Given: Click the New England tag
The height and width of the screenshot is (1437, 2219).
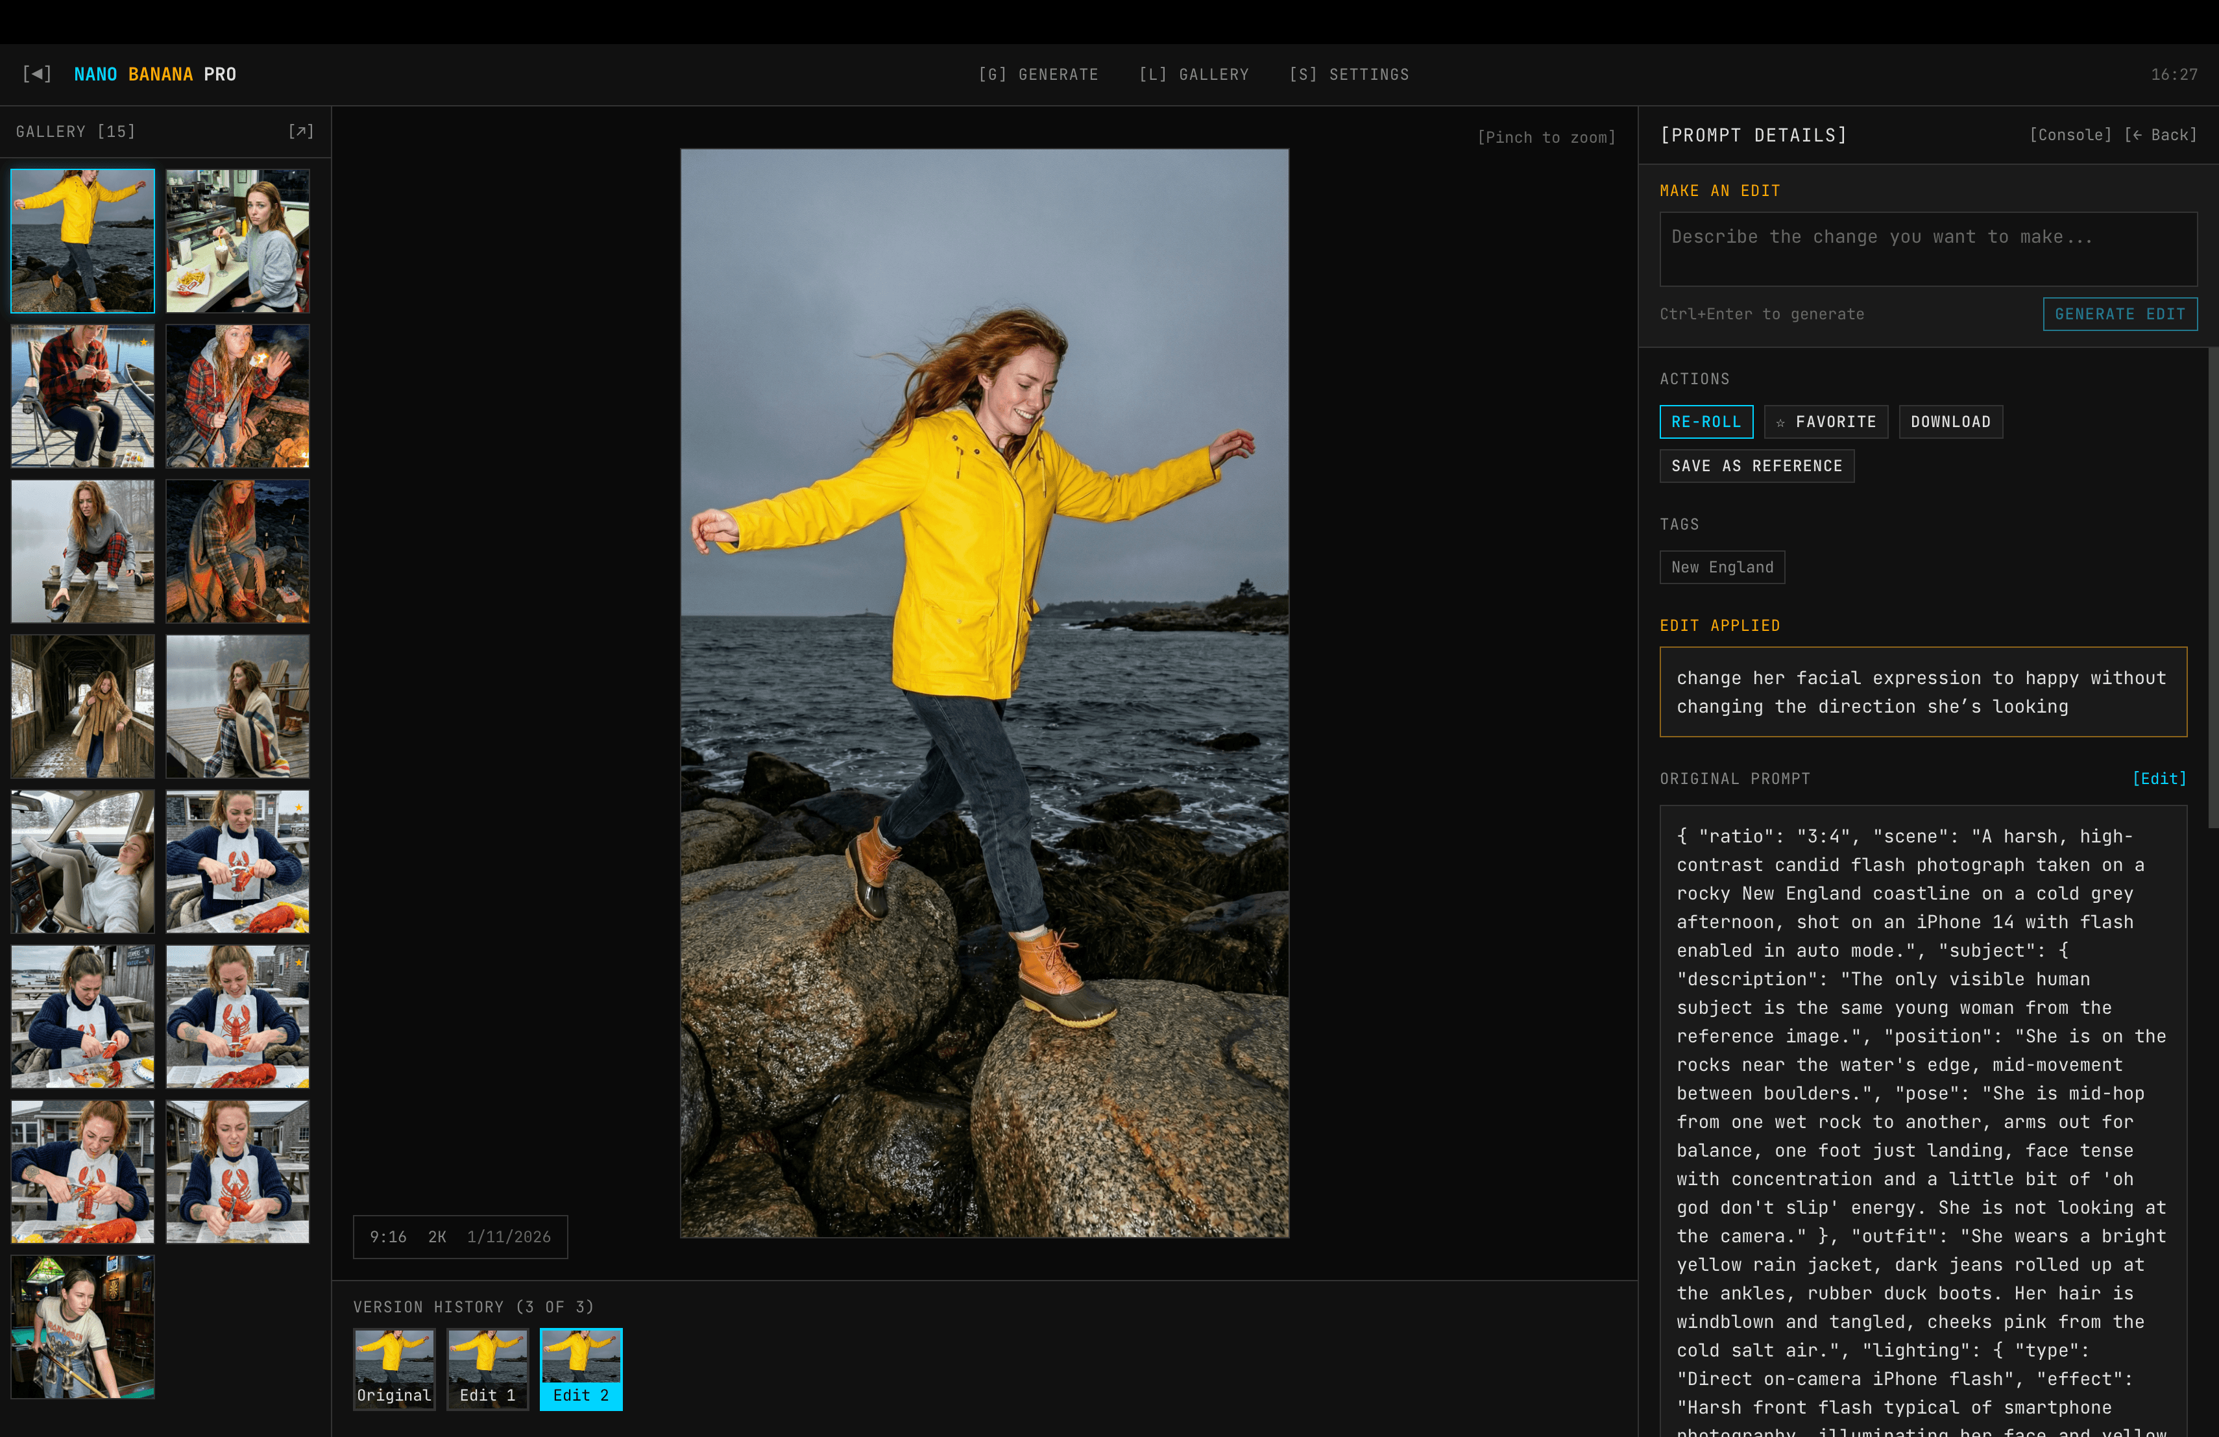Looking at the screenshot, I should tap(1721, 567).
